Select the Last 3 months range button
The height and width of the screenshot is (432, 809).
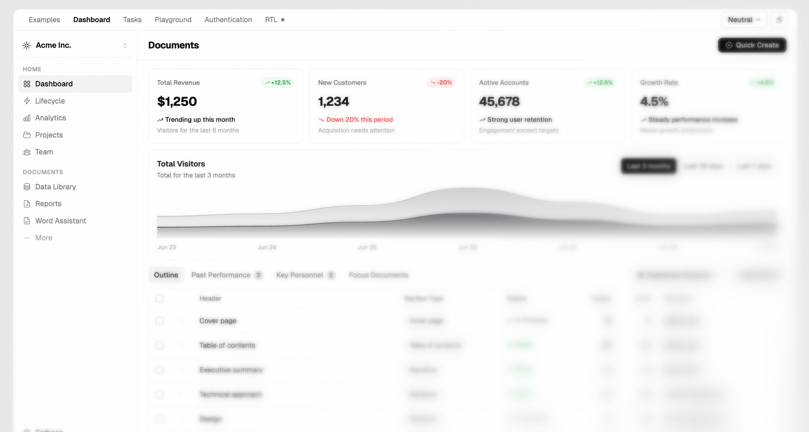click(648, 166)
